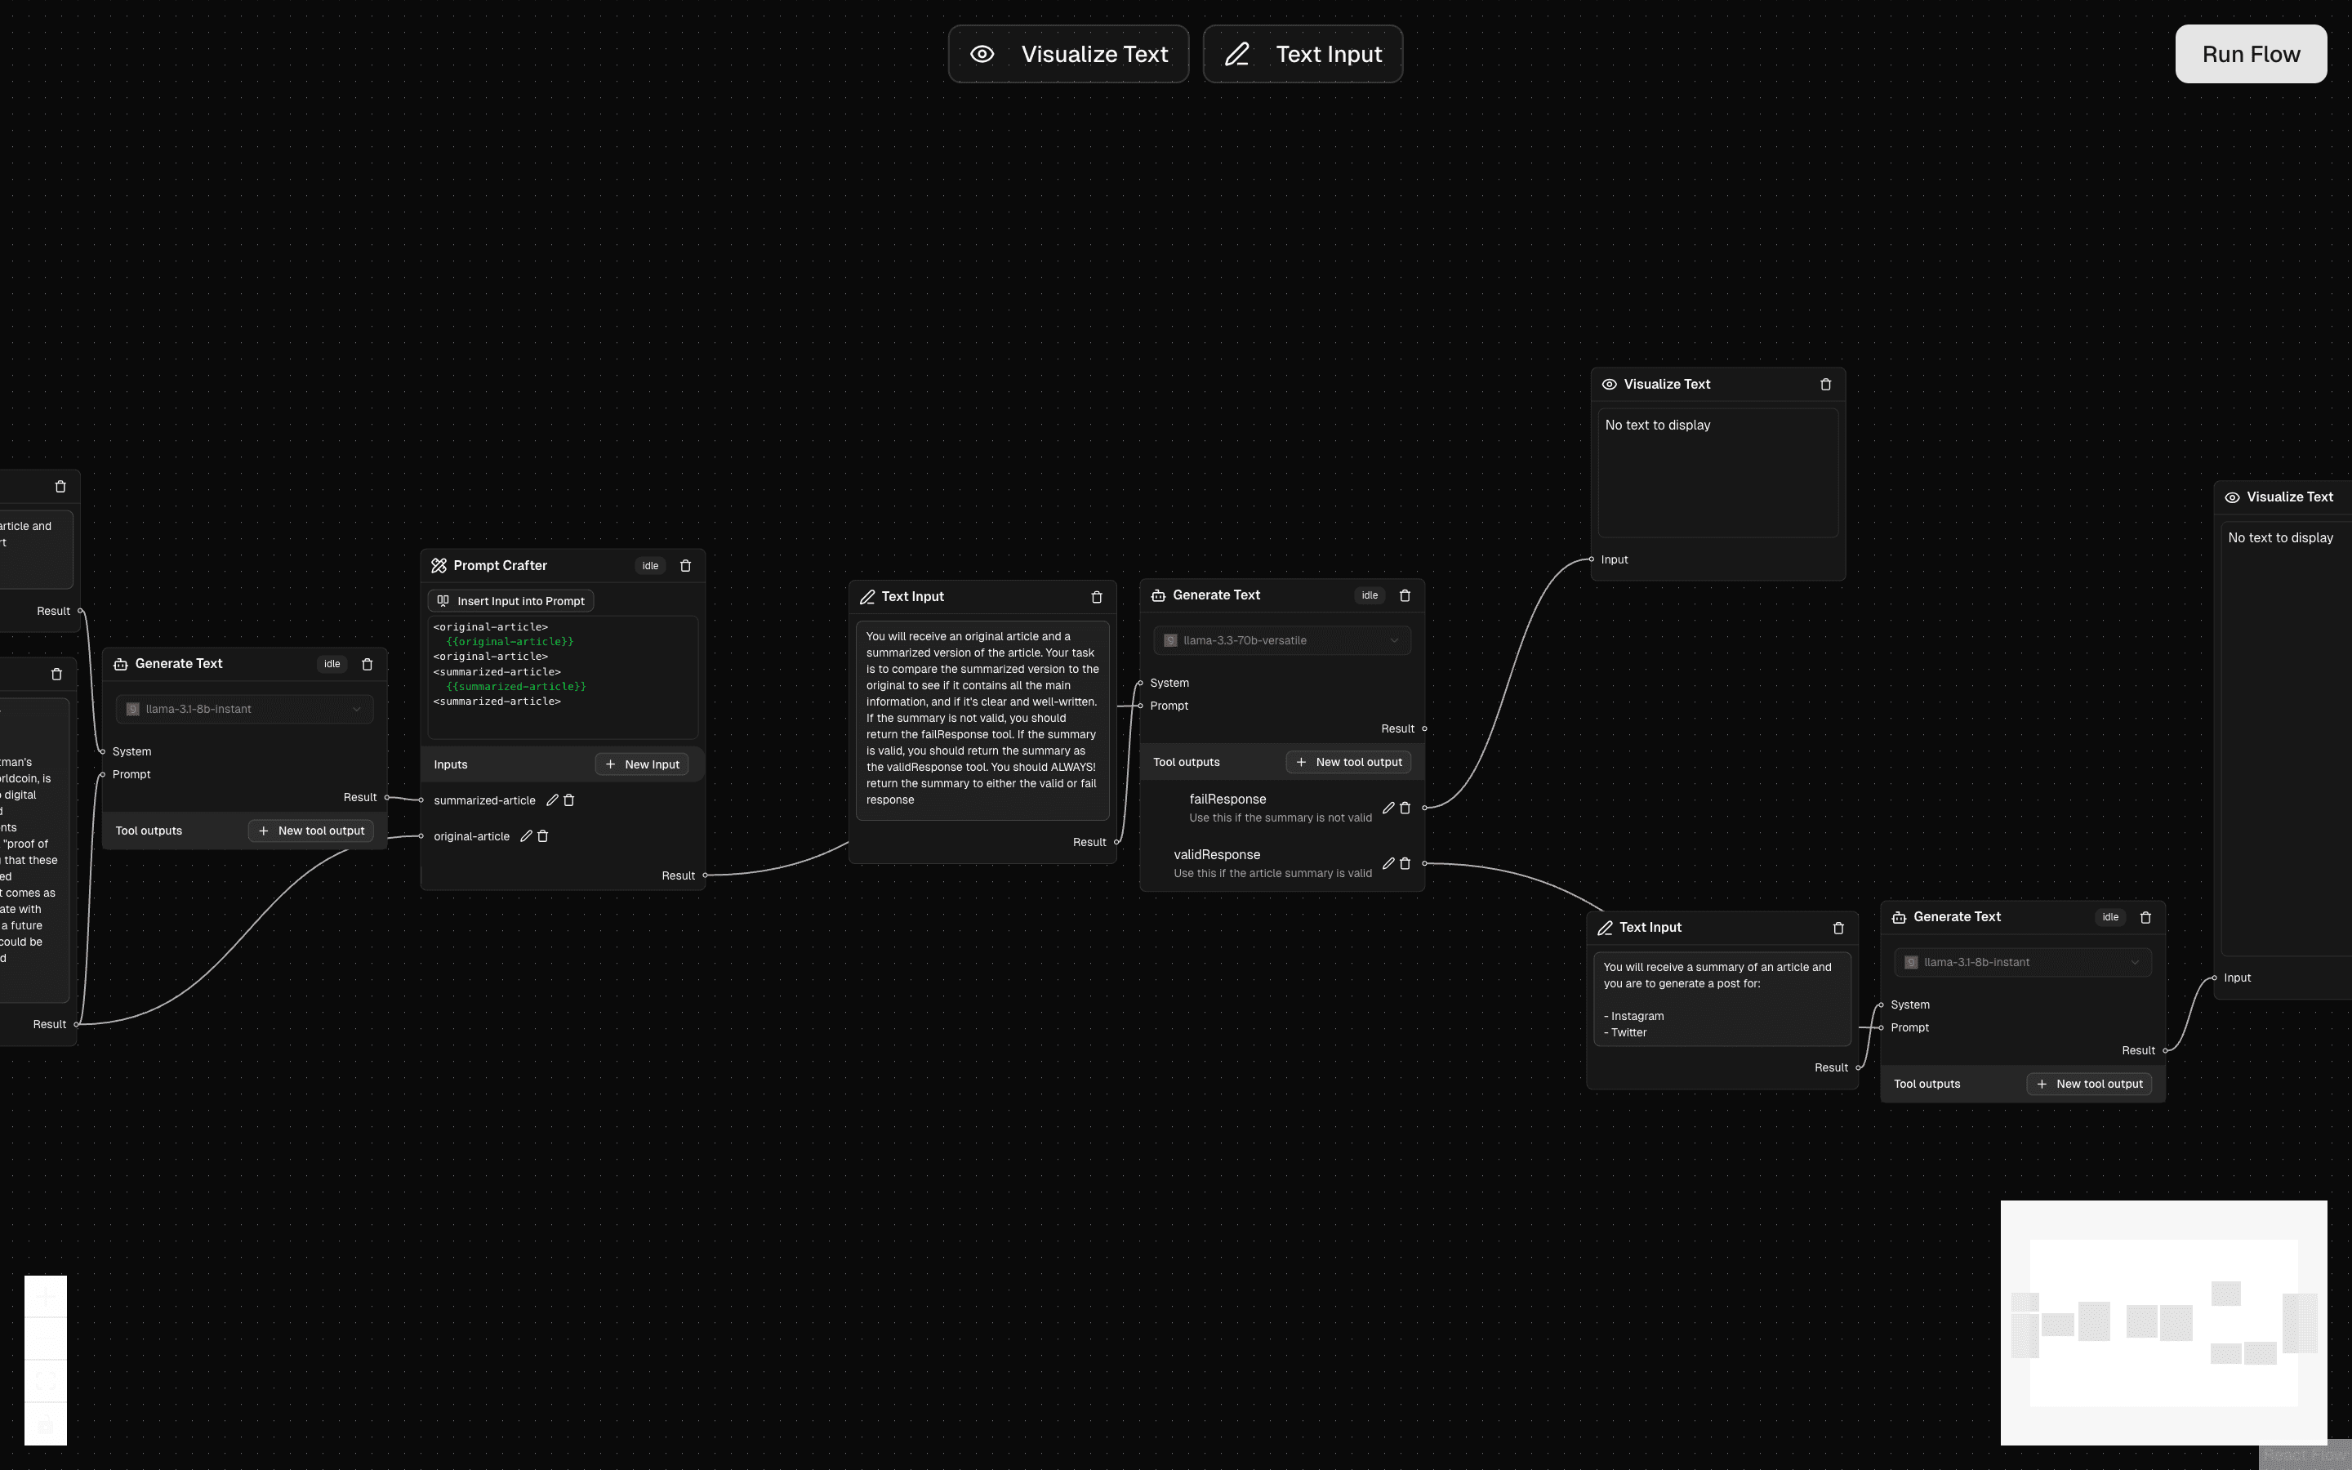Image resolution: width=2352 pixels, height=1470 pixels.
Task: Add a New tool output on Generate Text
Action: point(1349,761)
